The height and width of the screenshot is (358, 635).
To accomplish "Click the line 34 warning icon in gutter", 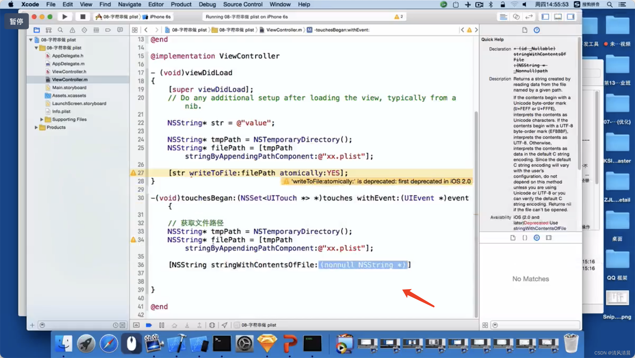I will (x=133, y=240).
